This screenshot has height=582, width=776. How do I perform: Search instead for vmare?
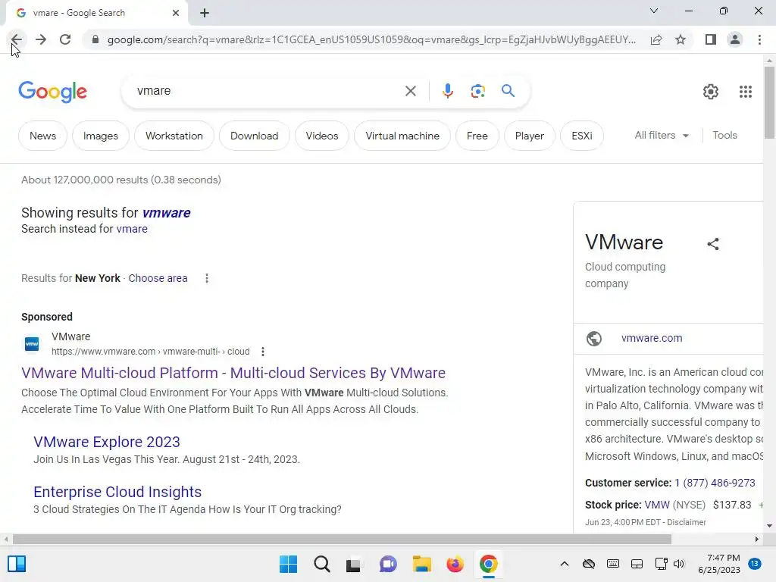click(132, 229)
